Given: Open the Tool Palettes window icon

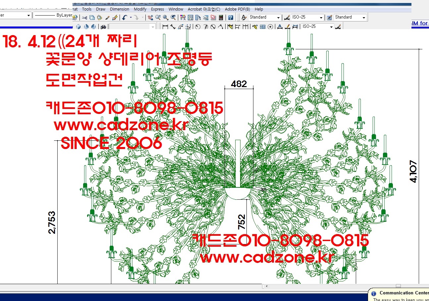Looking at the screenshot, I should (198, 18).
